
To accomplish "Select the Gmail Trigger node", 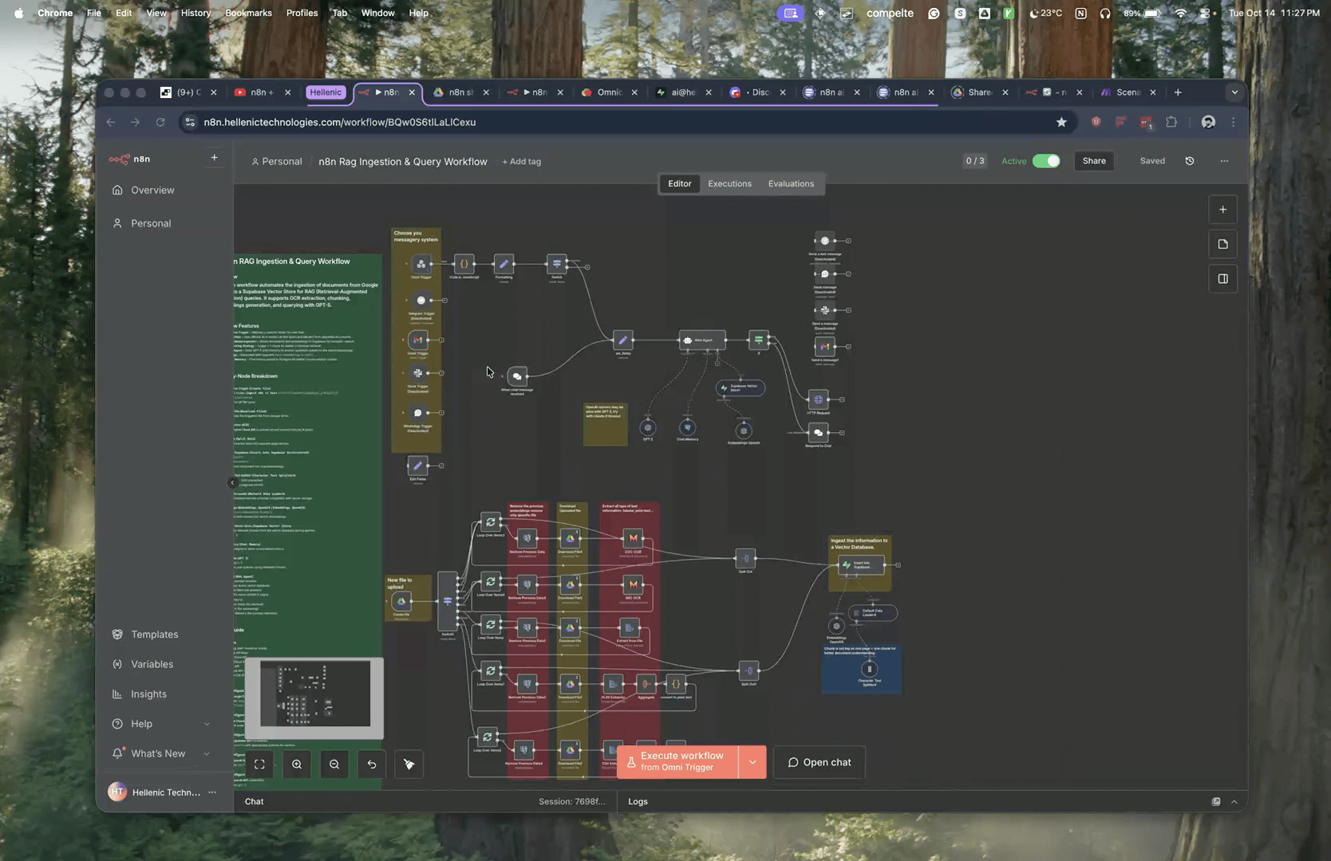I will tap(418, 340).
